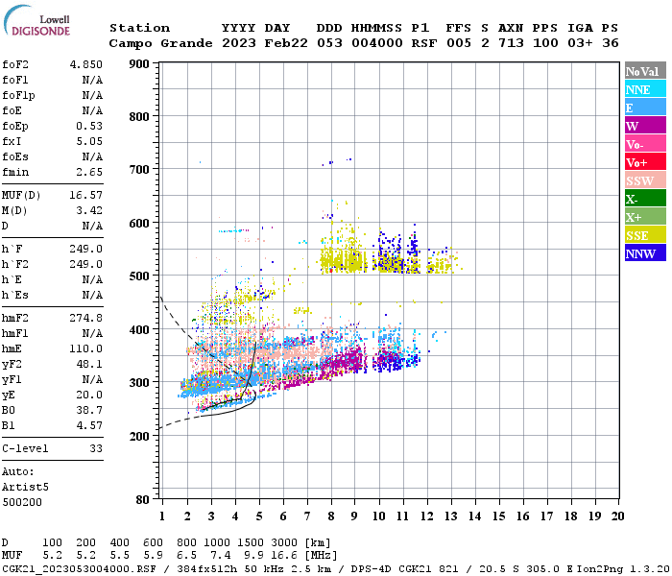Select the Vo+ red legend swatch
This screenshot has width=672, height=576.
pos(645,162)
